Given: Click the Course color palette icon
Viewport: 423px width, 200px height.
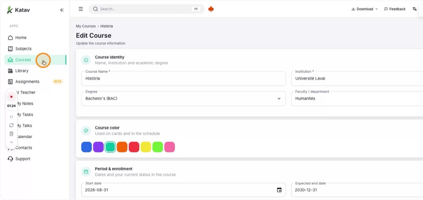Looking at the screenshot, I should pyautogui.click(x=86, y=131).
